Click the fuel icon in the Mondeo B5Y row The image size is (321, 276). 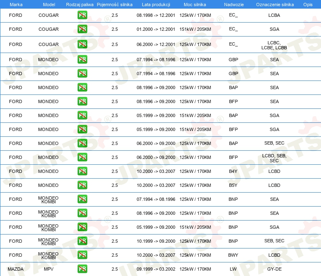click(x=82, y=185)
